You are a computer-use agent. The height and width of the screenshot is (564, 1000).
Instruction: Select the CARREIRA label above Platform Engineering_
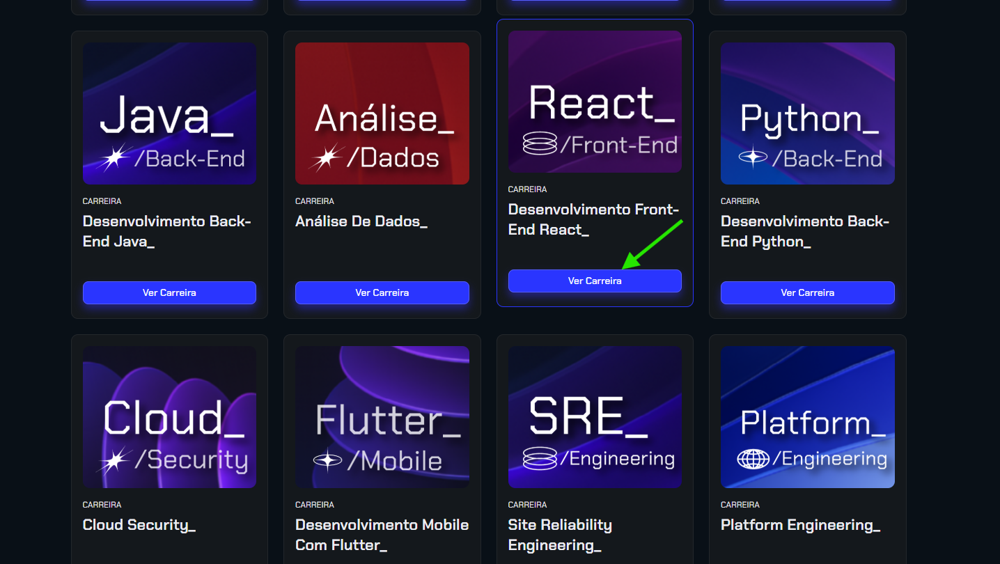click(x=740, y=505)
